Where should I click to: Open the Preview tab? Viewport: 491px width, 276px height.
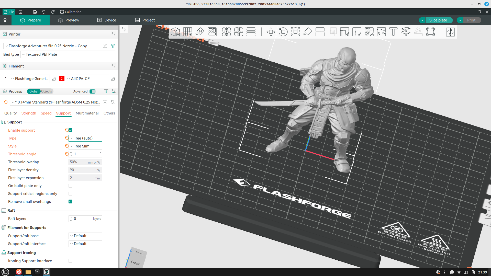tap(69, 20)
